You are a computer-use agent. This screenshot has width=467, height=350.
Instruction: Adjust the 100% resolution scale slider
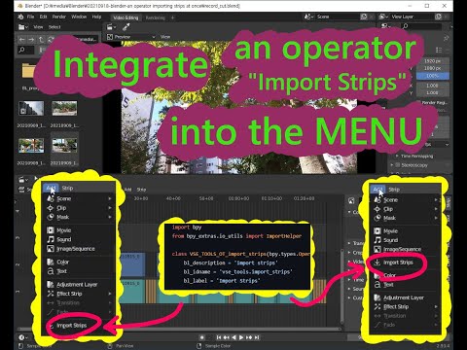tap(433, 76)
